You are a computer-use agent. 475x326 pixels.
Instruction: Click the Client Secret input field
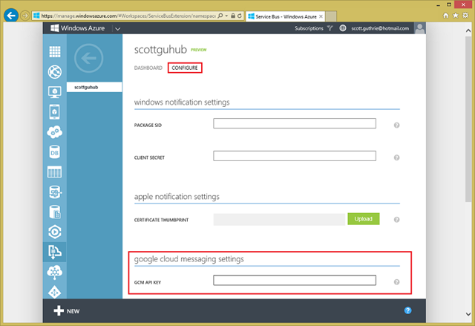point(295,156)
